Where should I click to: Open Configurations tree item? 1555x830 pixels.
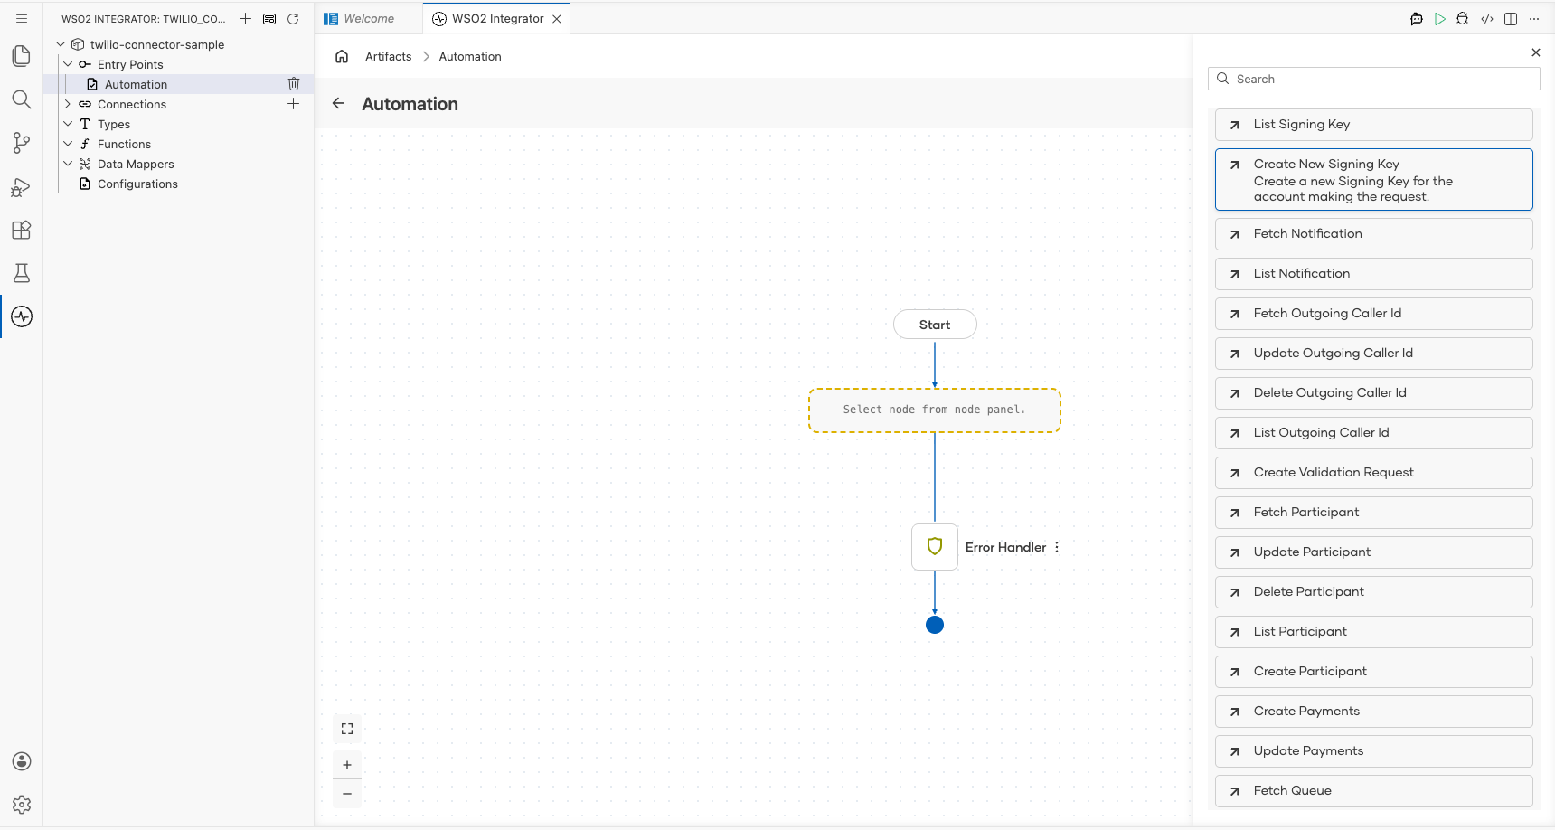(x=137, y=184)
